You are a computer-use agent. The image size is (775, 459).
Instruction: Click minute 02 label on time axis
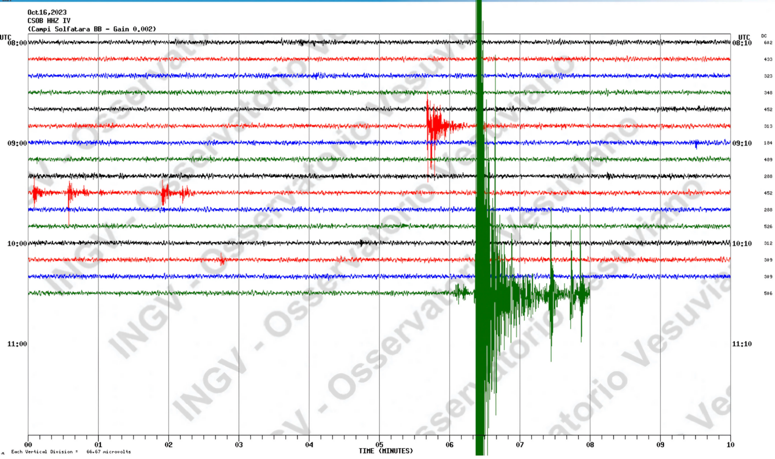[x=169, y=444]
